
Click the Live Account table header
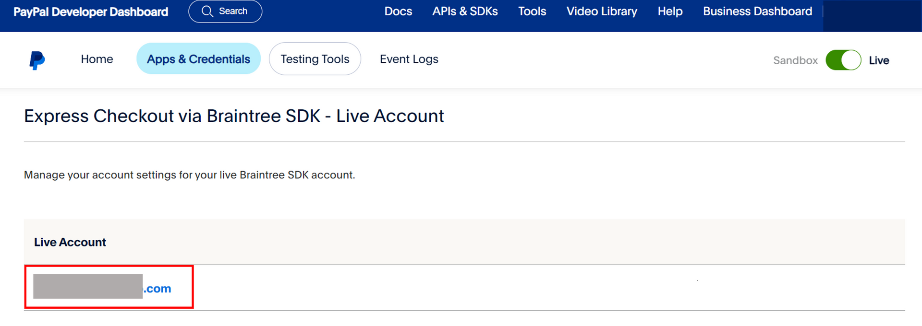tap(70, 242)
